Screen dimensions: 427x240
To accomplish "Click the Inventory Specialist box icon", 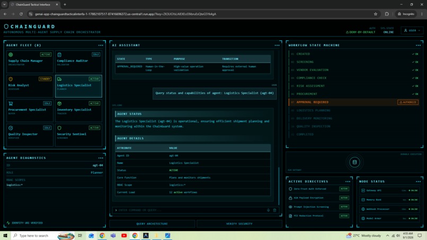I will pyautogui.click(x=59, y=103).
